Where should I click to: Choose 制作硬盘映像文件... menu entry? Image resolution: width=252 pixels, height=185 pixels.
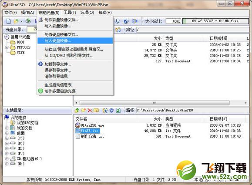[x=75, y=34]
